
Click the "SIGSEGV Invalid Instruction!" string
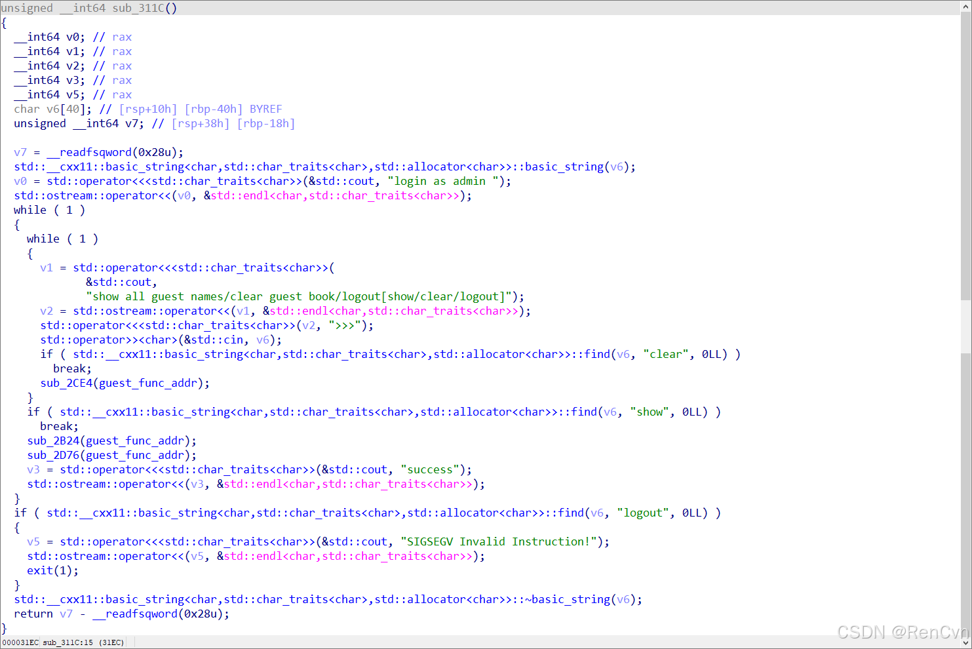[x=499, y=541]
